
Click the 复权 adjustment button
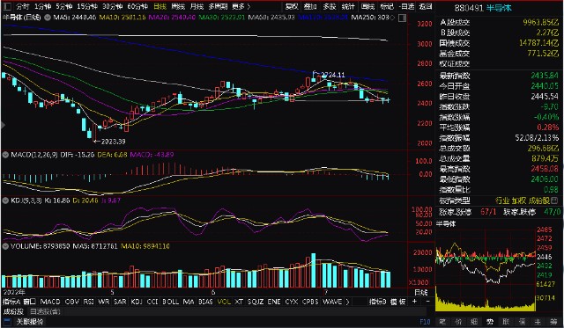(x=292, y=6)
